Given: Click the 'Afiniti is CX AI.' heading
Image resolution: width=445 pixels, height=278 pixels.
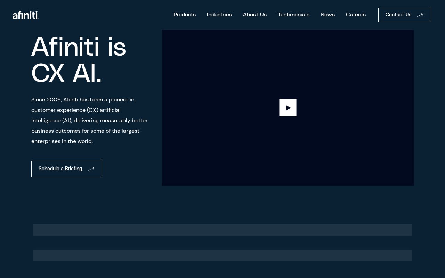Looking at the screenshot, I should coord(79,60).
